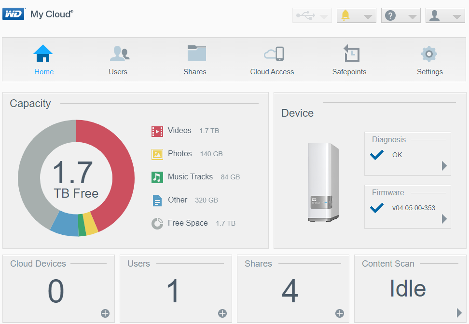Click the Free Space pie icon
The height and width of the screenshot is (324, 469).
coord(157,223)
